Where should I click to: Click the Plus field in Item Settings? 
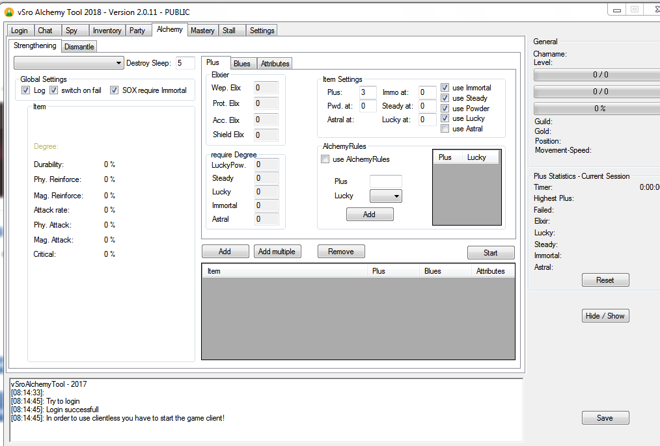tap(368, 92)
